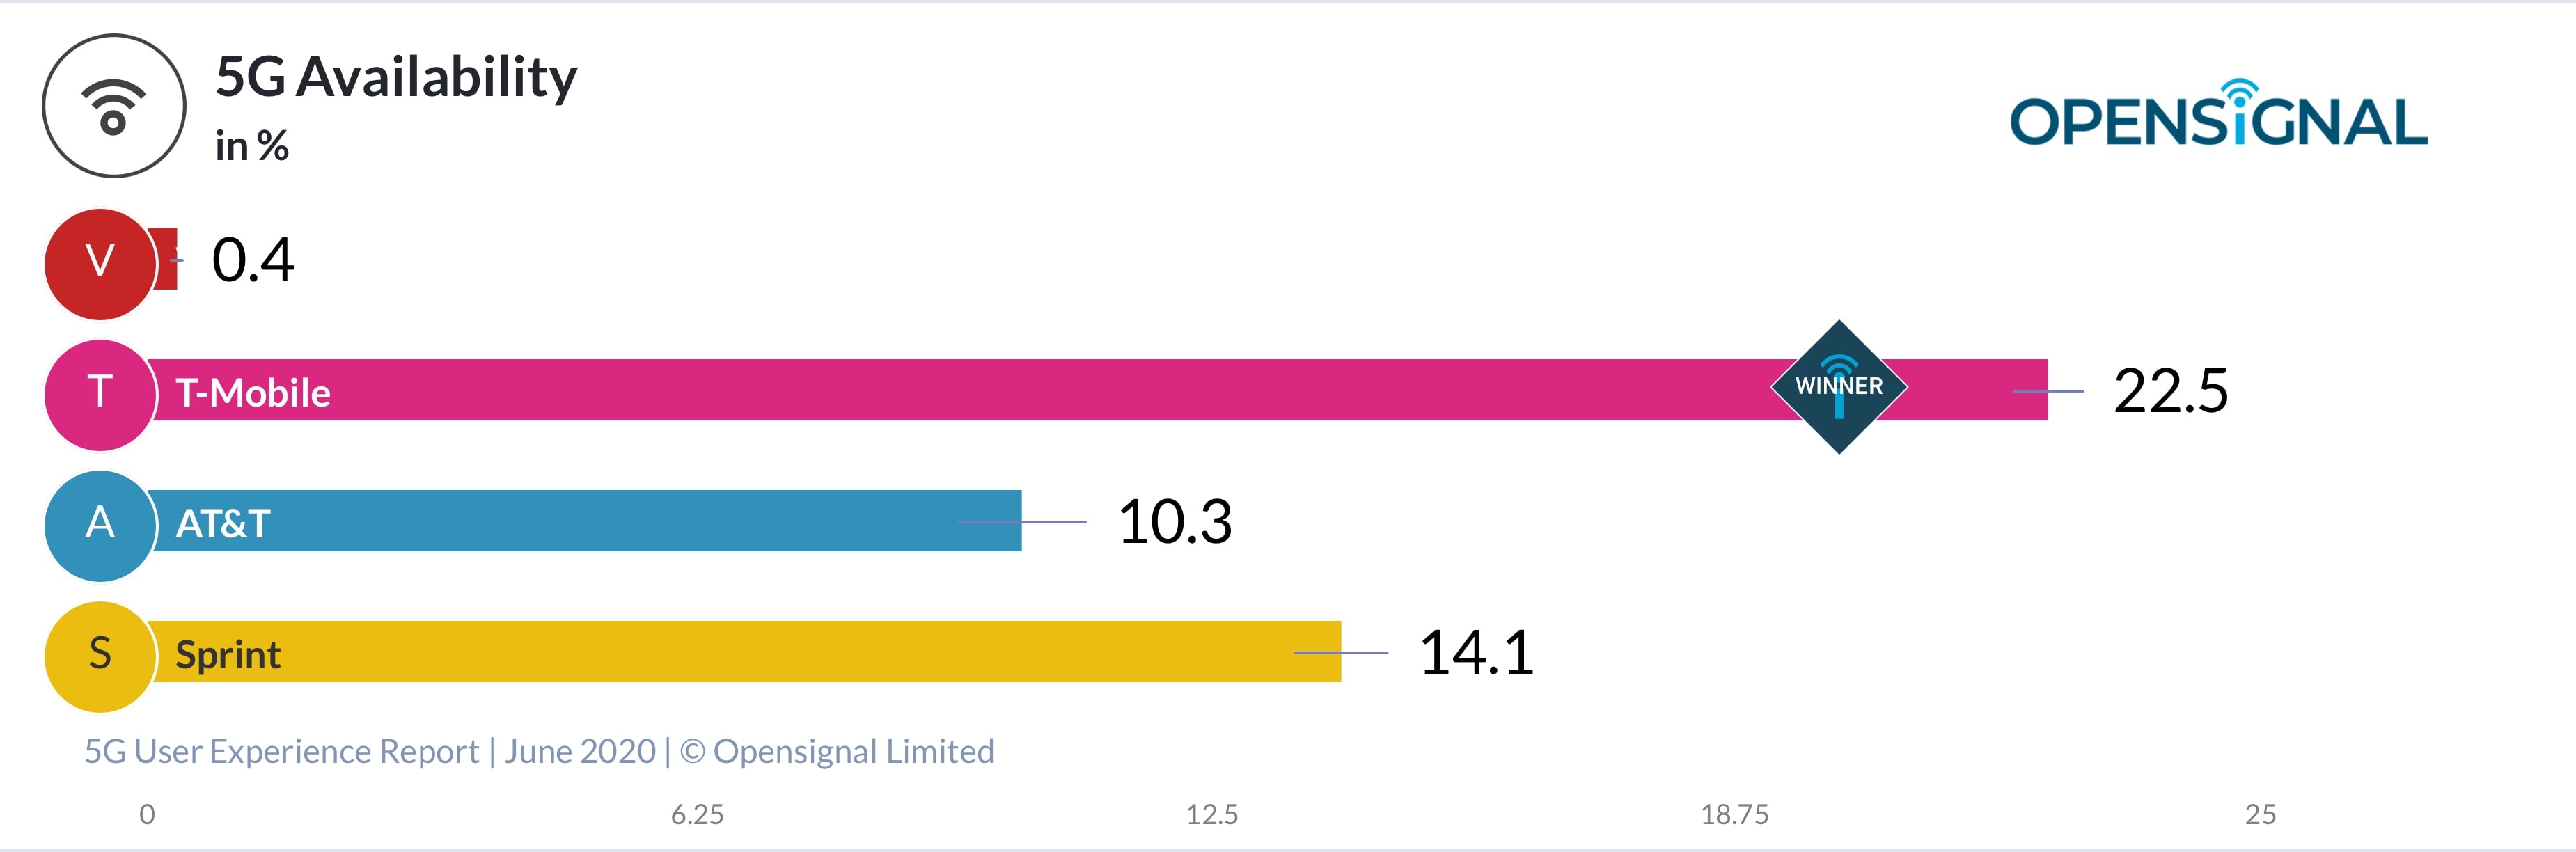Image resolution: width=2576 pixels, height=852 pixels.
Task: Select the yellow Sprint bar
Action: click(x=750, y=652)
